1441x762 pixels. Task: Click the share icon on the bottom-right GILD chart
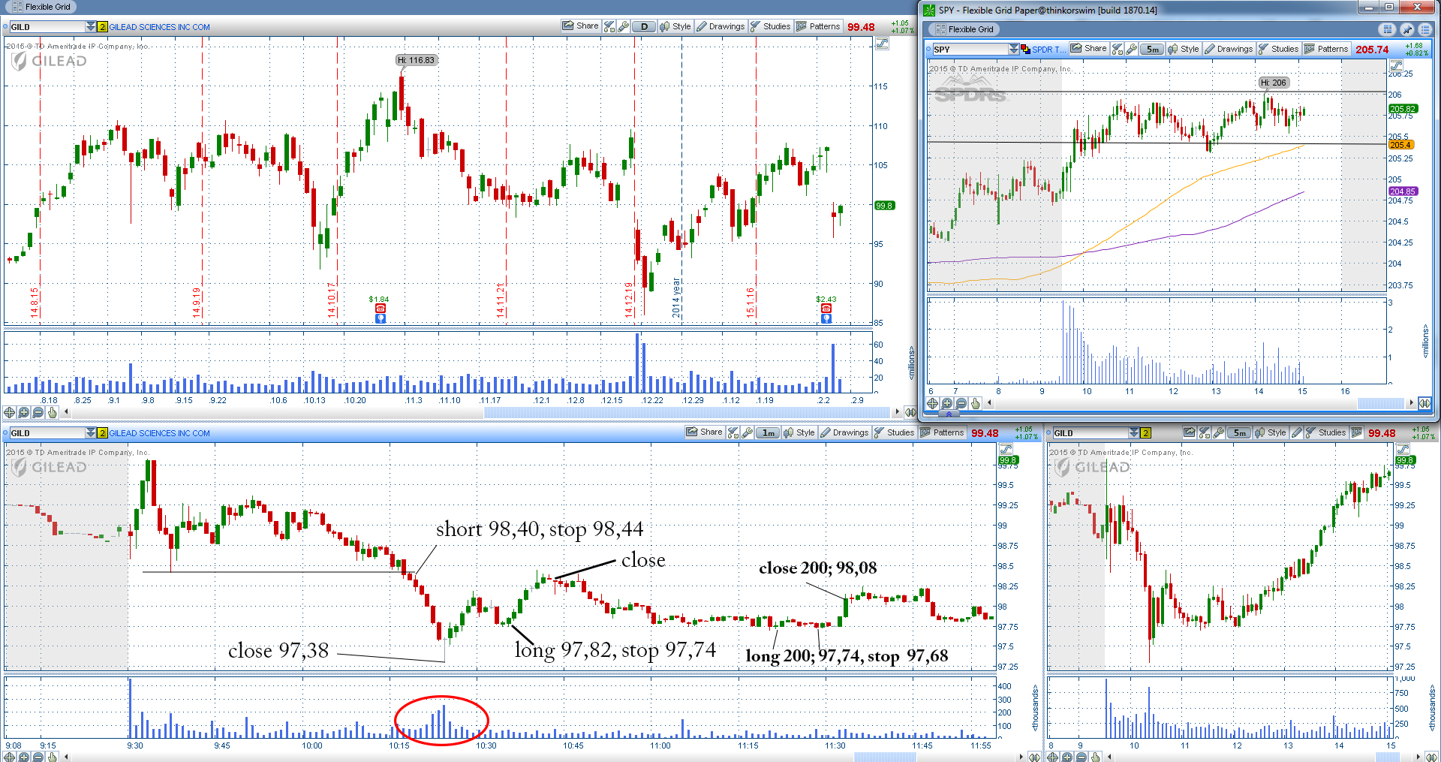tap(1190, 432)
